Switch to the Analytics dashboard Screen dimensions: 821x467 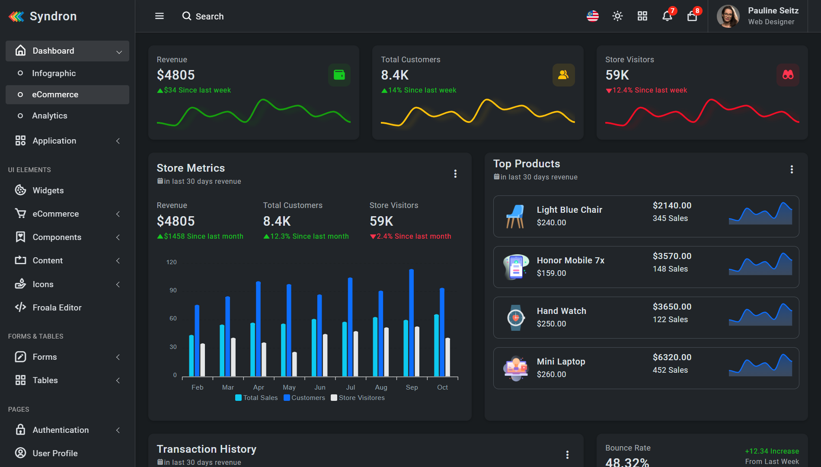50,115
